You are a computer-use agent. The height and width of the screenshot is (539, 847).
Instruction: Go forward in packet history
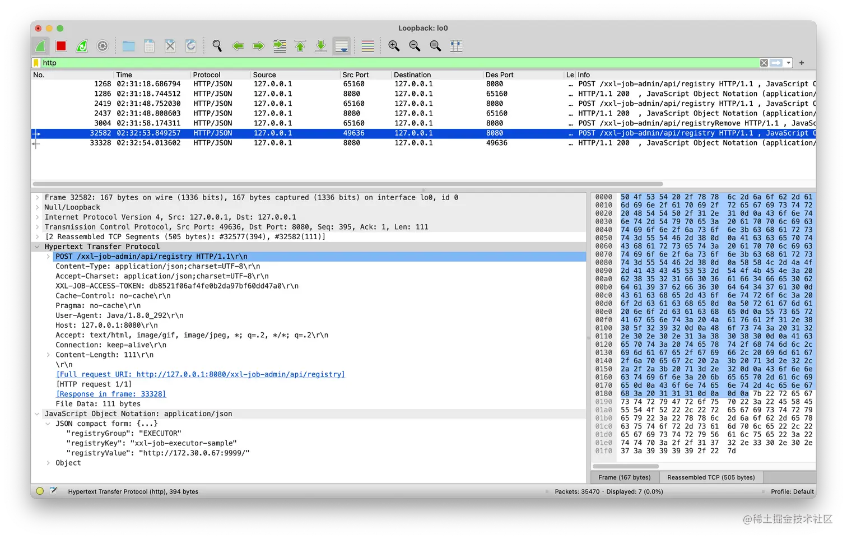(258, 46)
